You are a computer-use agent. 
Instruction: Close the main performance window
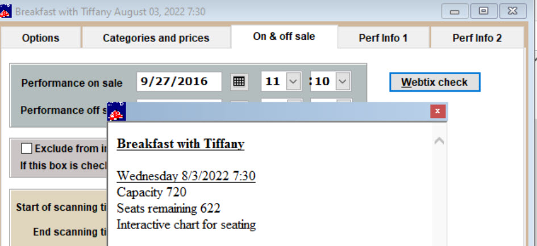(513, 11)
